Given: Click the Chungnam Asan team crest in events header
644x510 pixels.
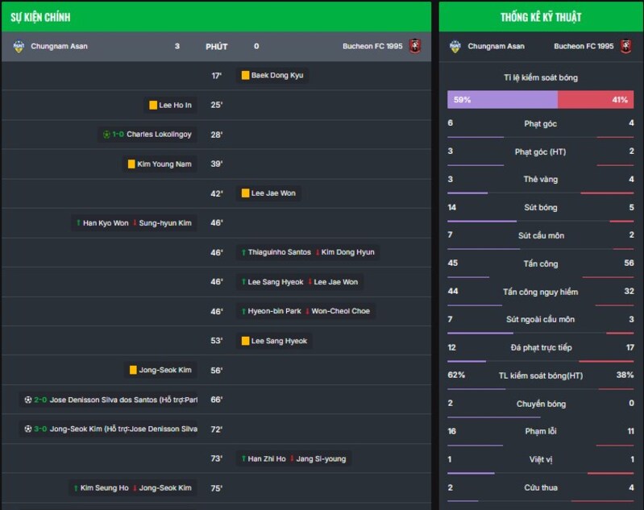Looking at the screenshot, I should point(19,47).
